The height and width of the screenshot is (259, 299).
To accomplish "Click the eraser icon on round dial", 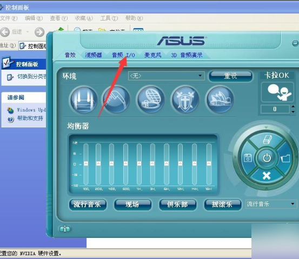I will (267, 140).
